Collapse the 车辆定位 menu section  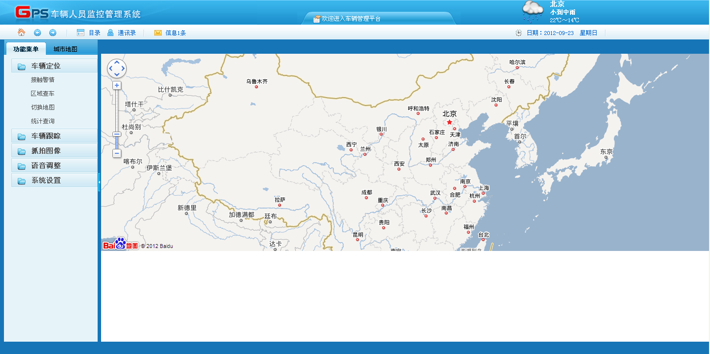pos(54,66)
